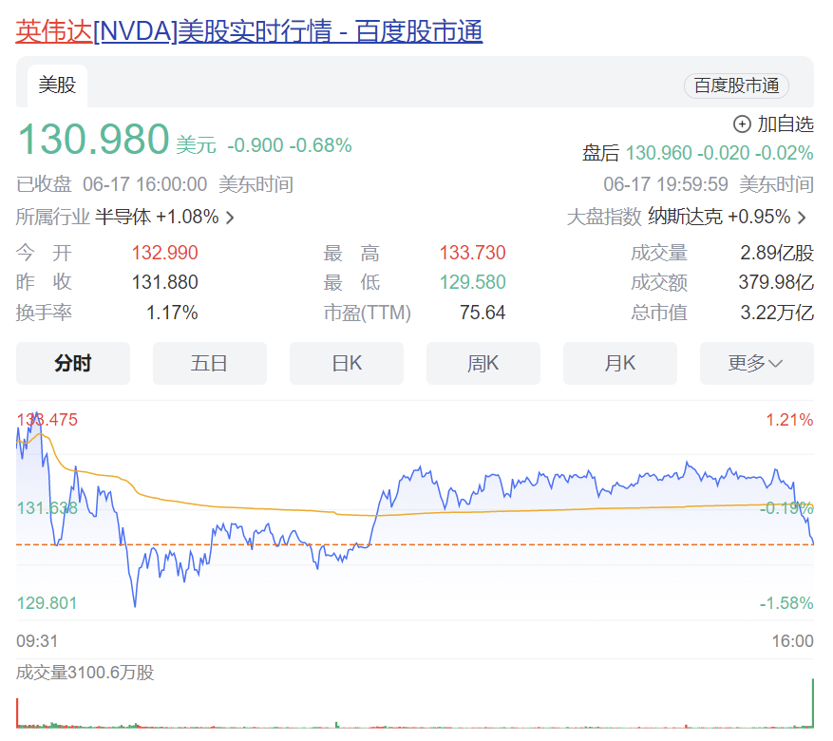
Task: Open the 纳斯达克 +0.95% index link
Action: [x=719, y=217]
